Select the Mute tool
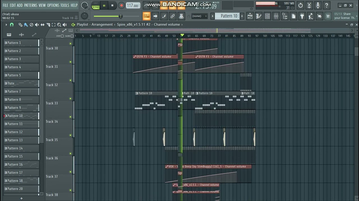This screenshot has height=201, width=359. pyautogui.click(x=37, y=25)
